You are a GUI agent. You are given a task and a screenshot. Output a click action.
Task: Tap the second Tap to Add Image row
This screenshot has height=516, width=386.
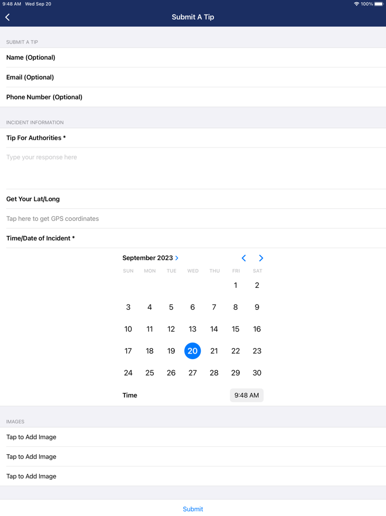point(193,457)
